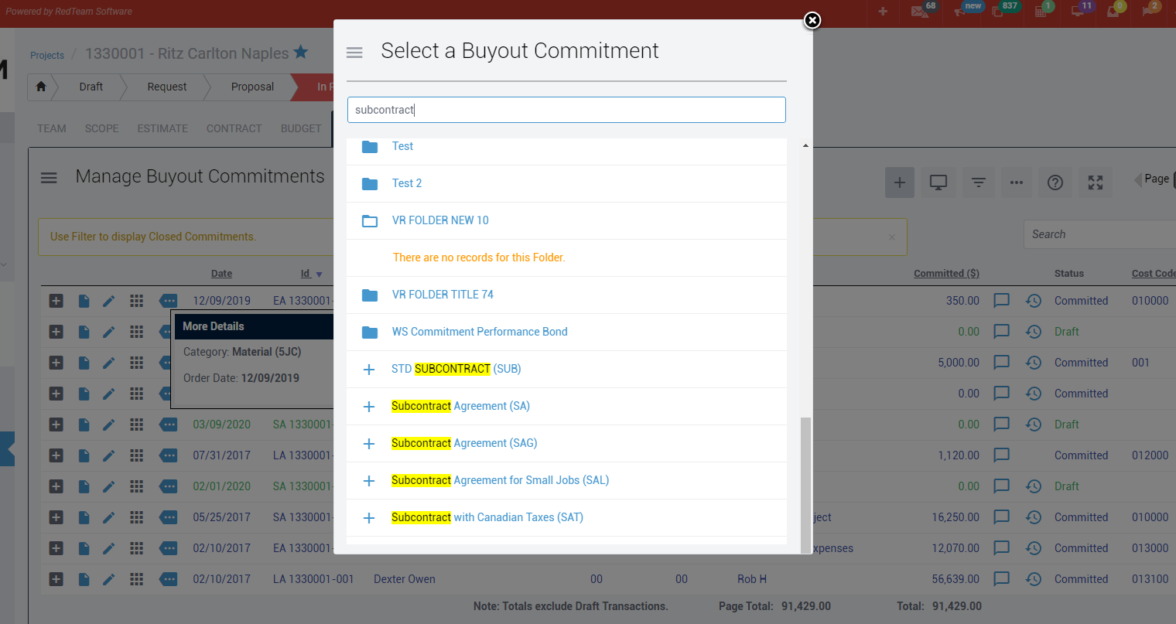Screen dimensions: 1176x624
Task: Select STD SUBCONTRACT (SUB) commitment type
Action: pos(456,369)
